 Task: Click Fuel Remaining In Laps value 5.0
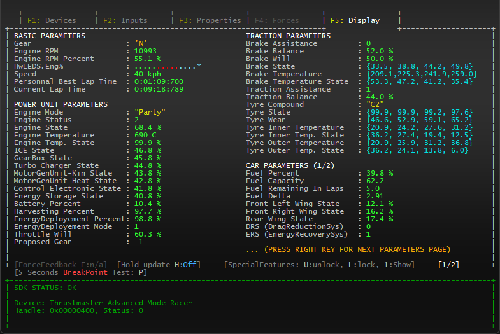(373, 188)
